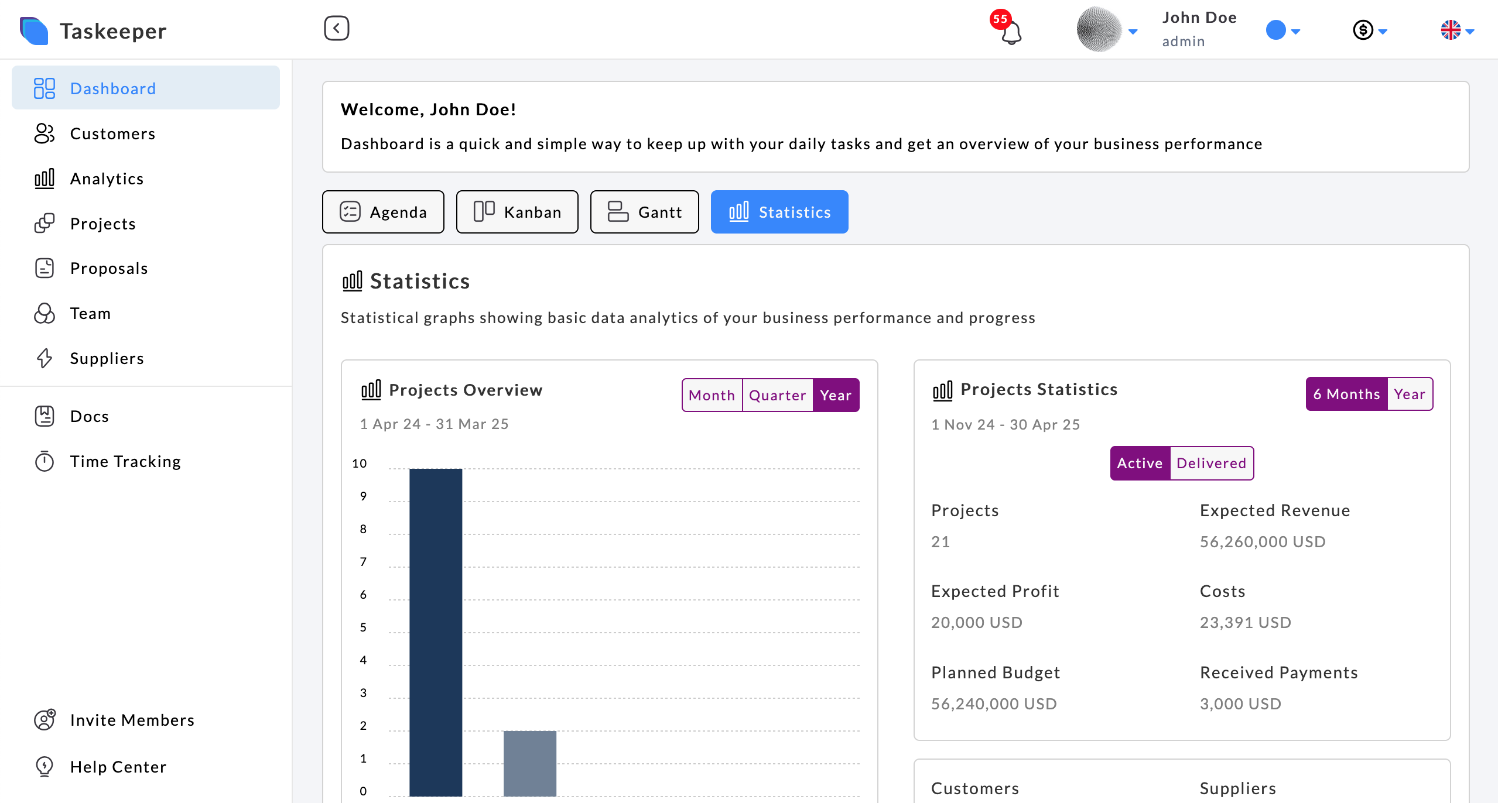Click the tall dark blue chart bar
The image size is (1498, 803).
coord(436,632)
